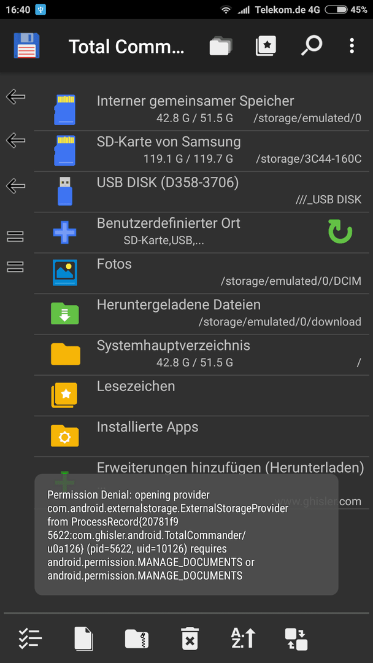Screen dimensions: 373x663
Task: Tap the copy files icon in bottom toolbar
Action: tap(83, 638)
